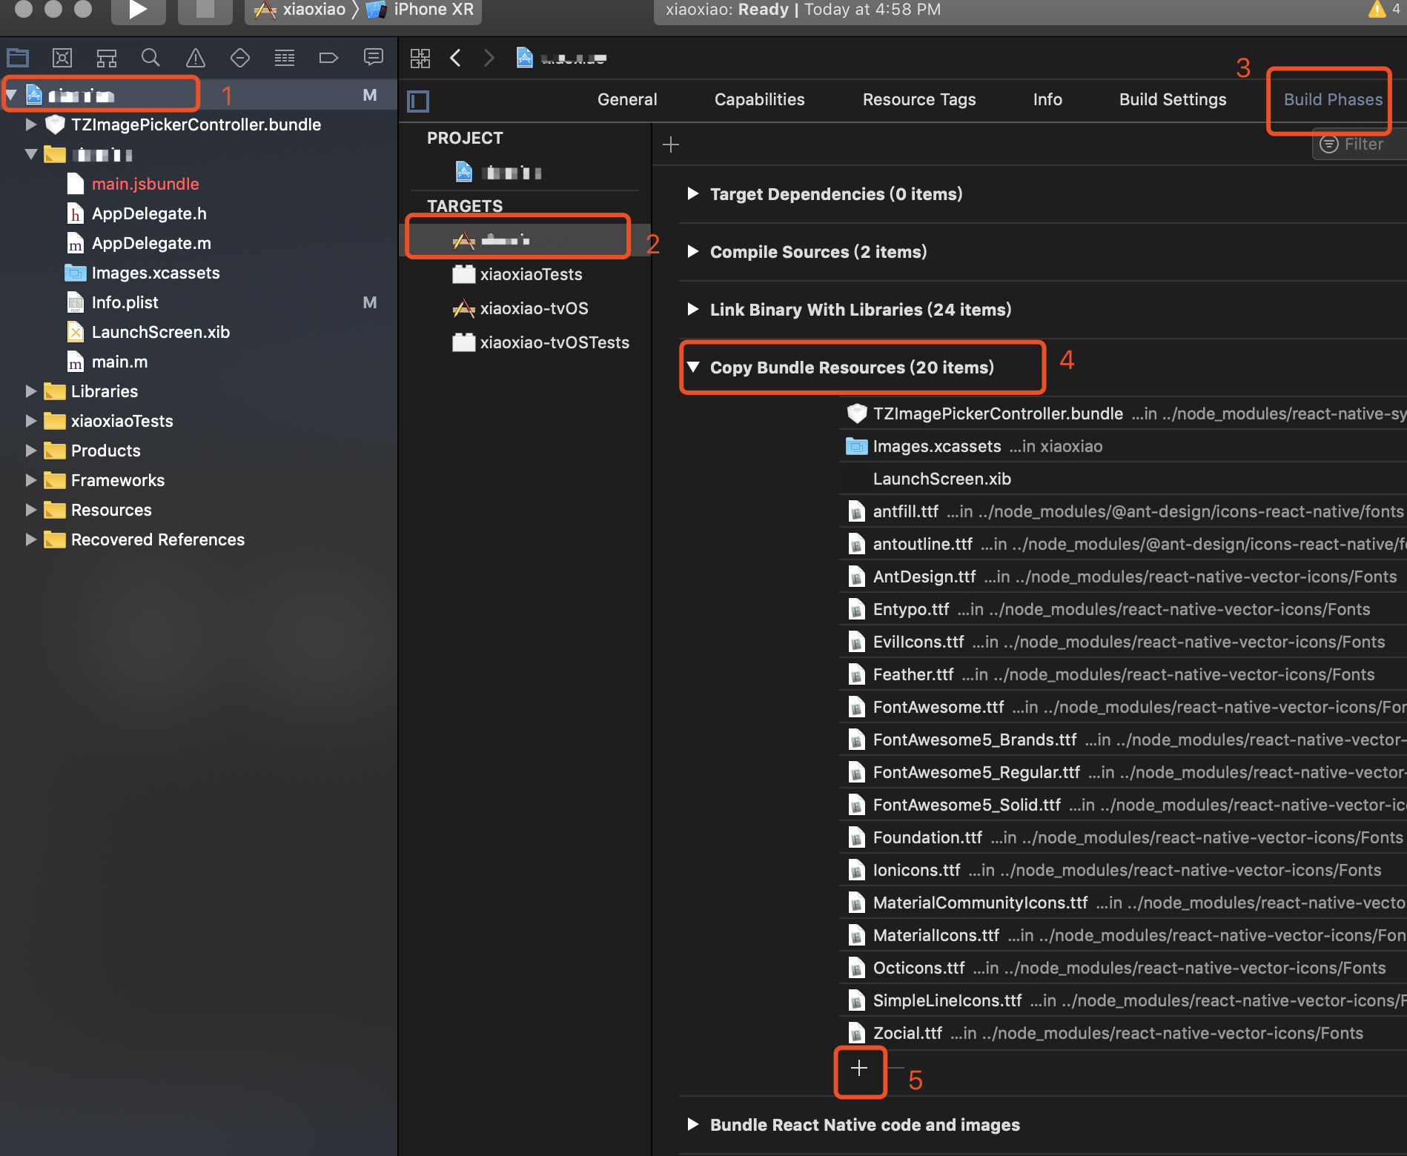Screen dimensions: 1407x1156
Task: Open the Find navigator magnifier icon
Action: point(150,58)
